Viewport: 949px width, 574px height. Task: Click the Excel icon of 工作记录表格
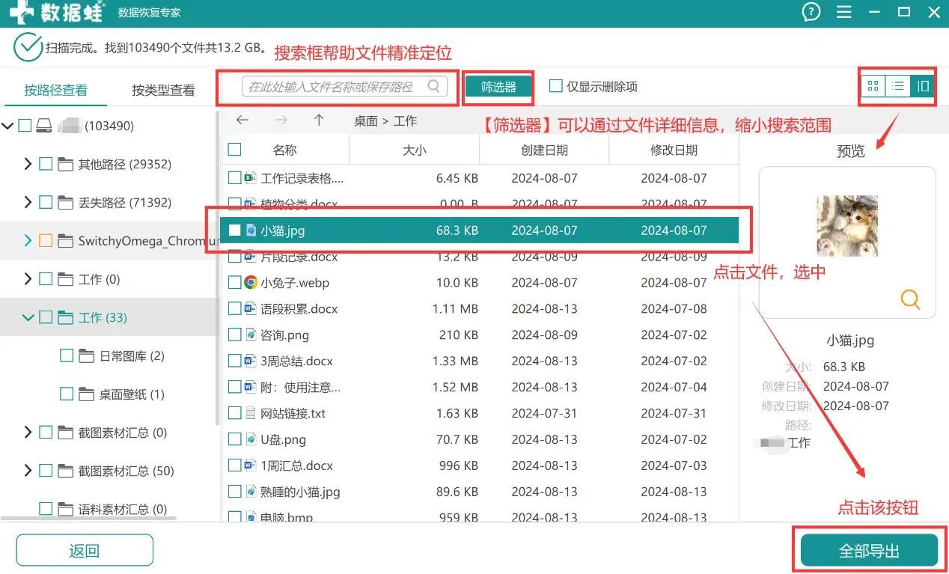251,178
